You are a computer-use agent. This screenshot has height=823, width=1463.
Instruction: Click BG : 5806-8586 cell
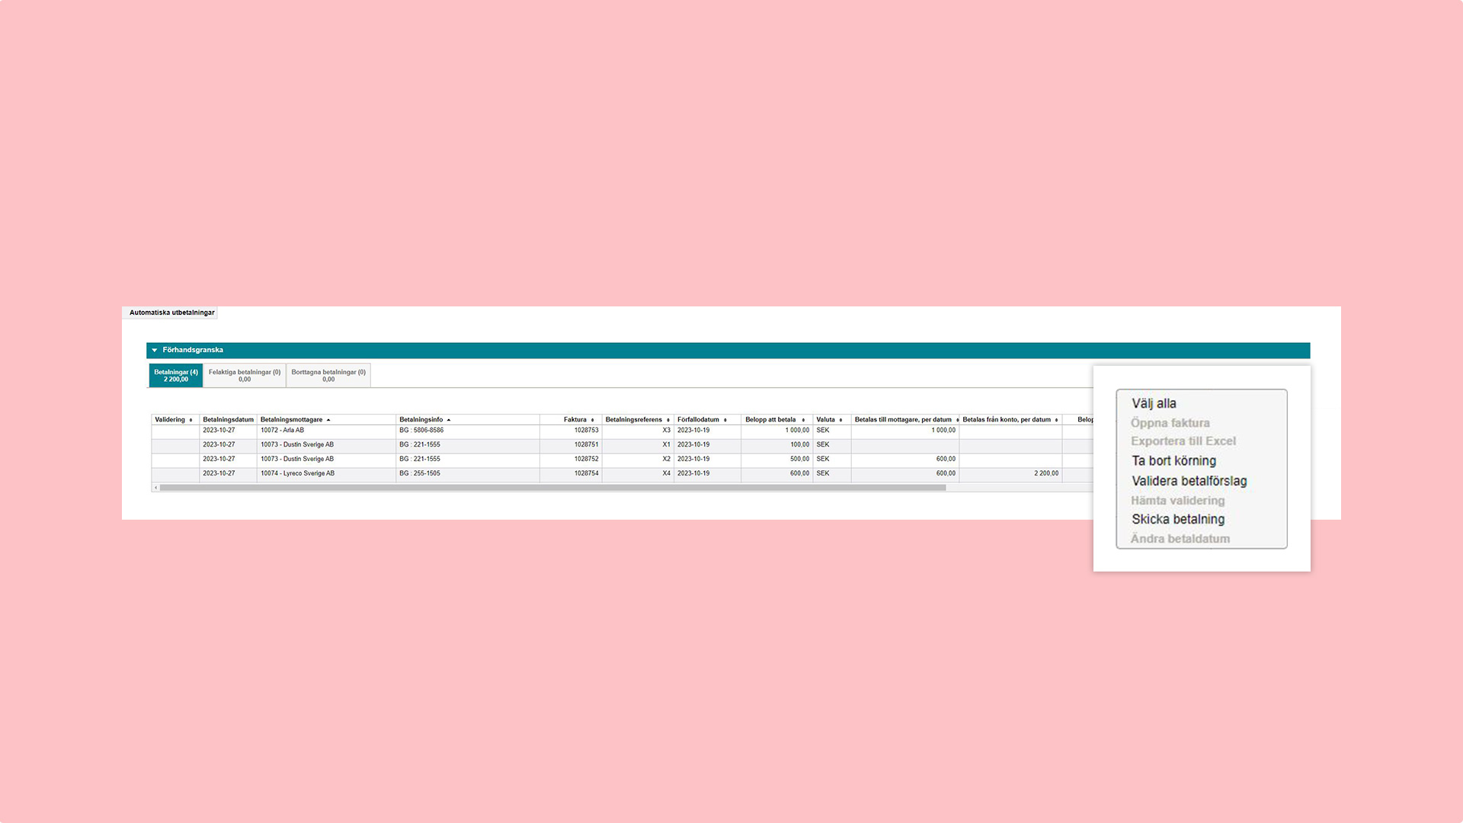click(x=468, y=431)
